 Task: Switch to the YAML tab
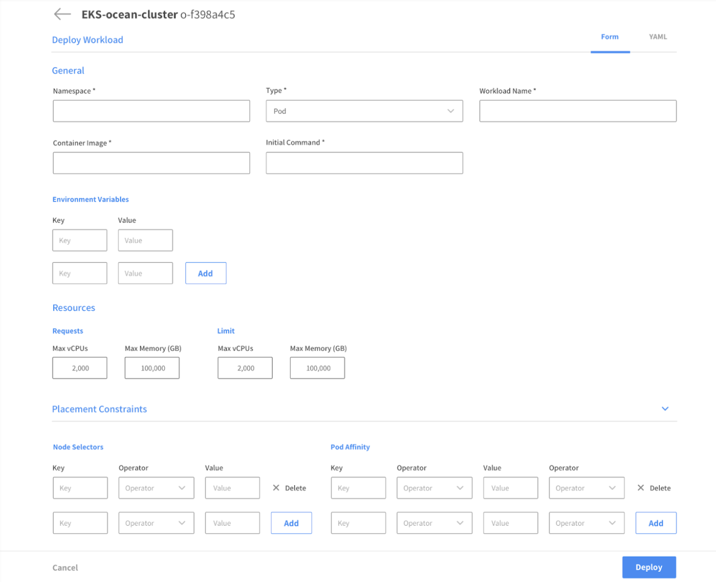tap(658, 37)
